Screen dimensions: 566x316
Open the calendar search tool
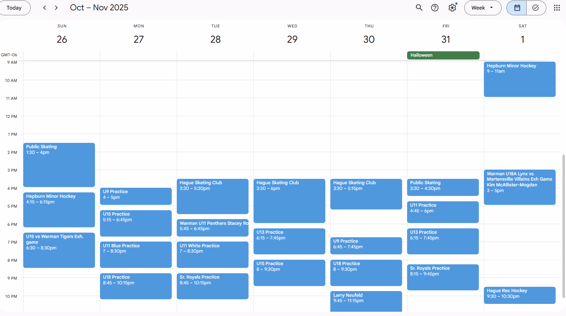point(419,8)
